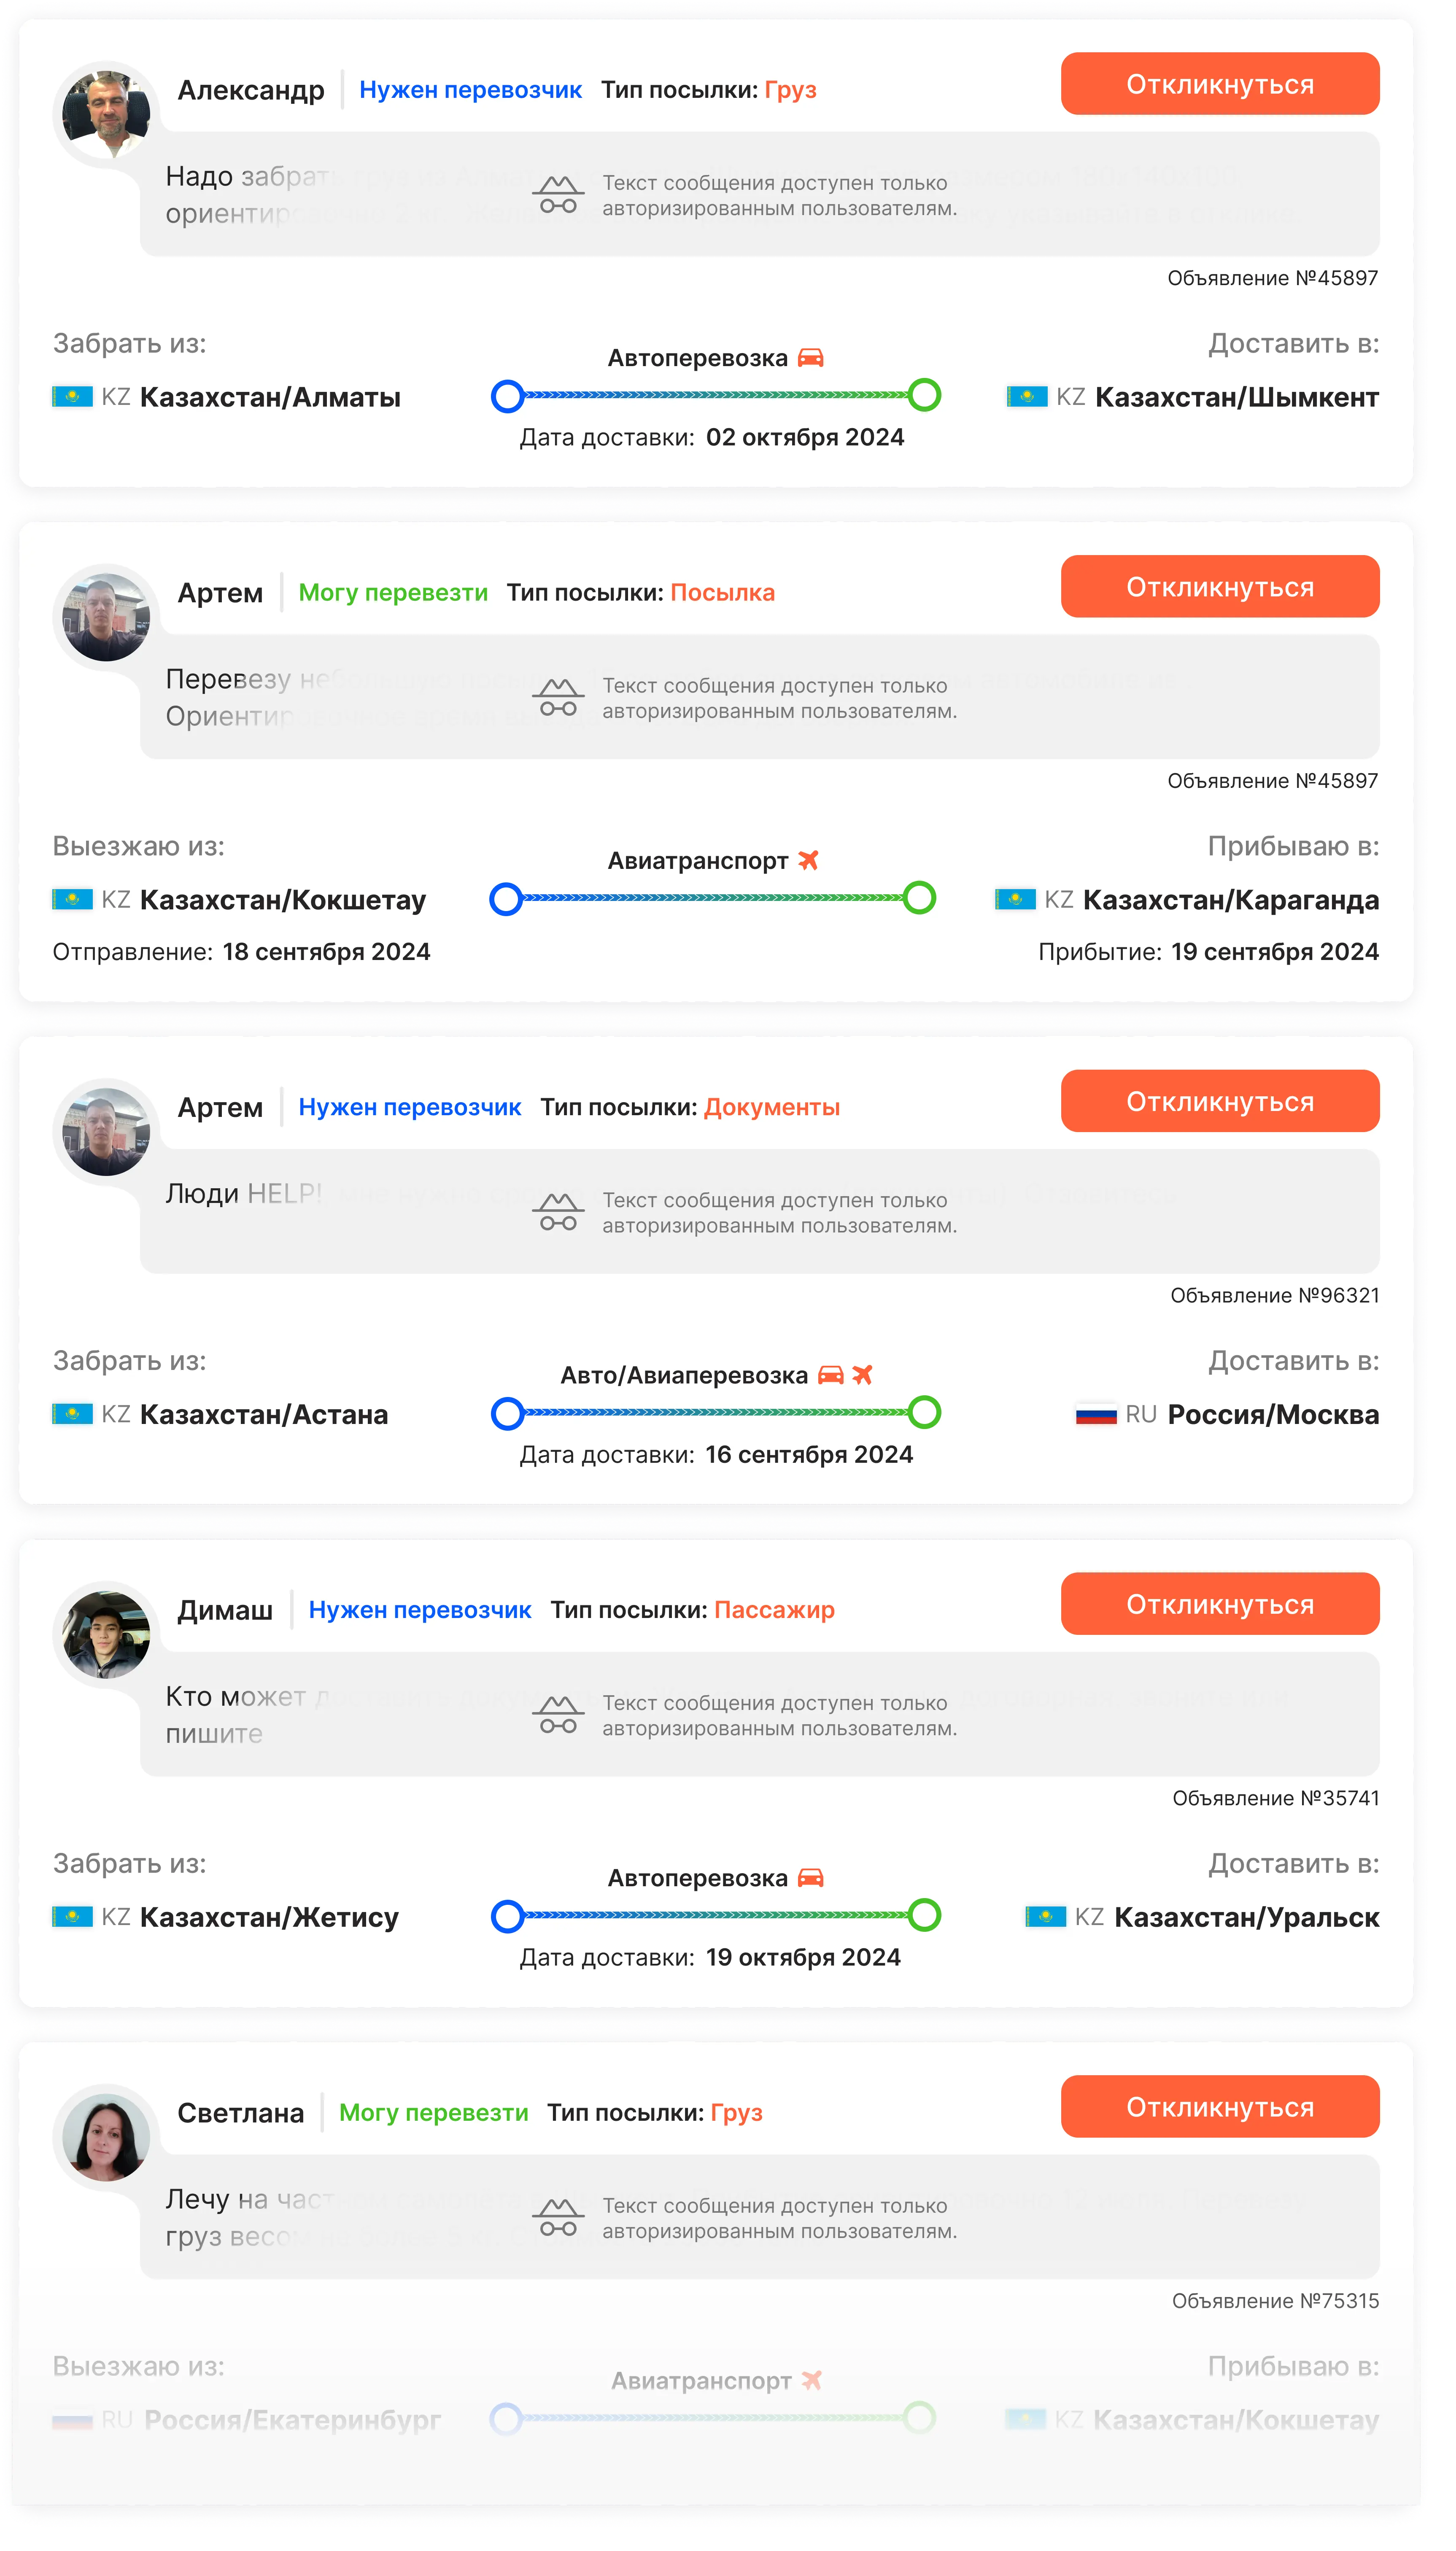Click the airplane icon beside Авто/Авиаперевозка
1456x2551 pixels.
877,1397
